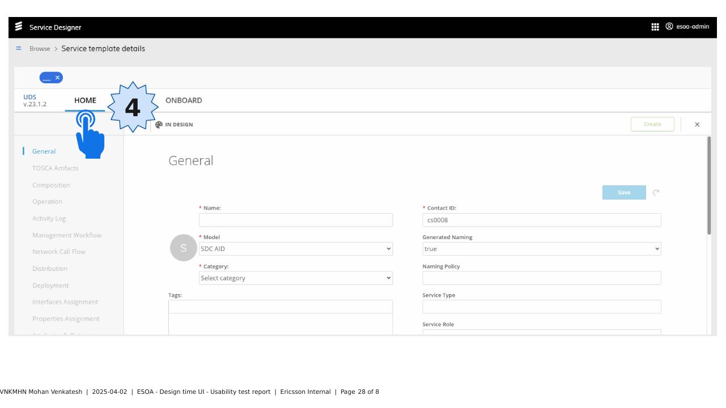Screen dimensions: 726x408
Task: Click the reset arrow beside Save
Action: tap(656, 193)
